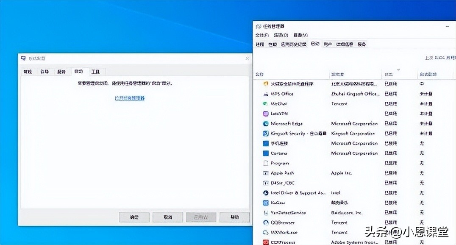Sort by the 名称 column header
This screenshot has width=456, height=245.
[x=292, y=74]
